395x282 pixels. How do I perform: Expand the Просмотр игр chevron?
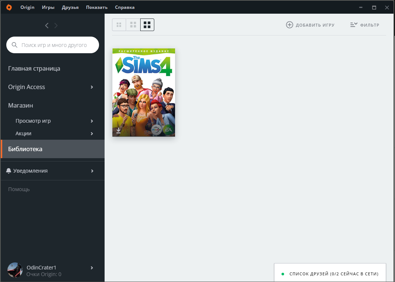(x=92, y=121)
